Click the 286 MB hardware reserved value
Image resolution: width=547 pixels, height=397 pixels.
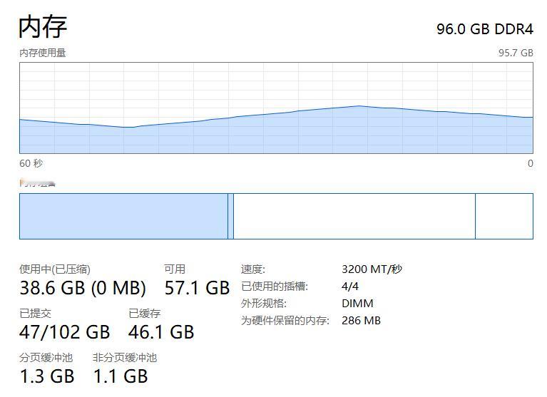coord(361,320)
